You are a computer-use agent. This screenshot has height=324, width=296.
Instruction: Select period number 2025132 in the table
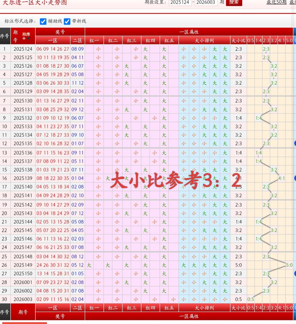23,118
